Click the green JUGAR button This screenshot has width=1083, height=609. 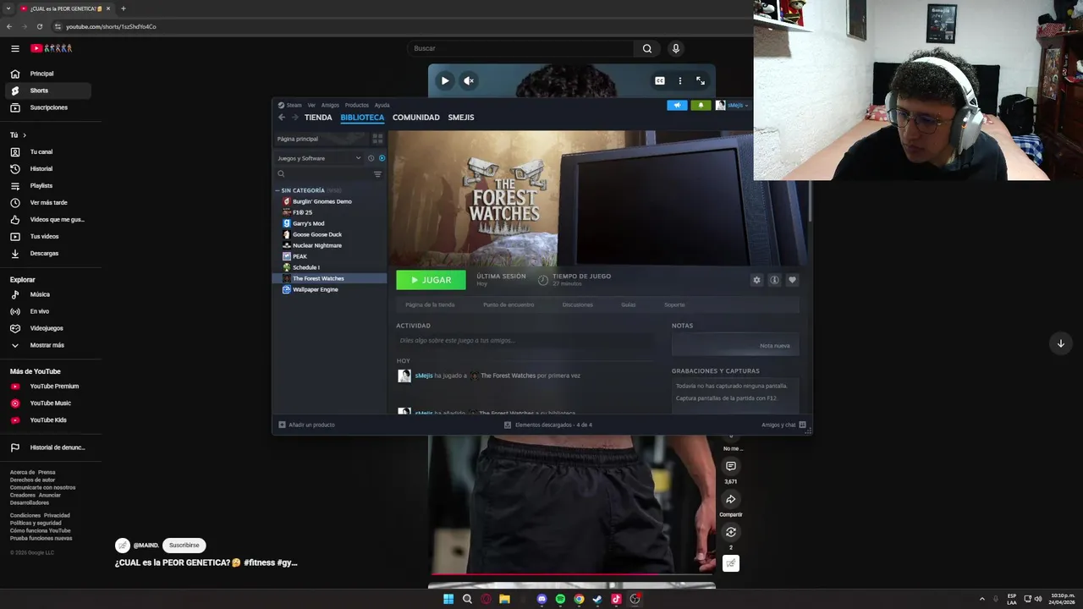pos(431,280)
